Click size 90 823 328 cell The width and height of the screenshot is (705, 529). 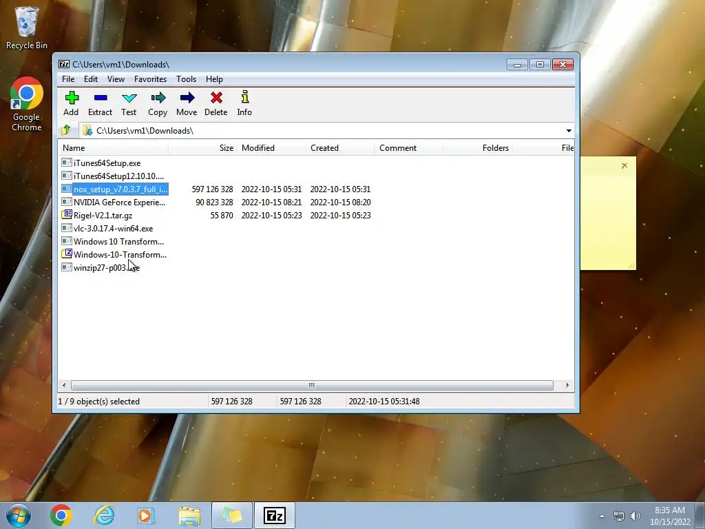point(215,203)
